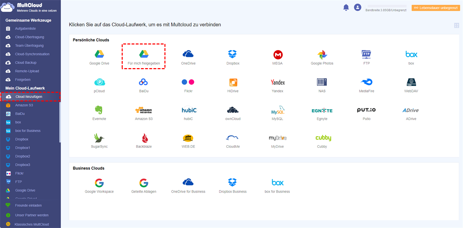The height and width of the screenshot is (228, 463).
Task: Select Cloud hinzufügen in the sidebar
Action: pyautogui.click(x=30, y=96)
